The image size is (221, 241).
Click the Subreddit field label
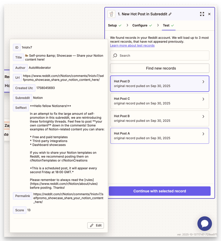click(x=23, y=98)
